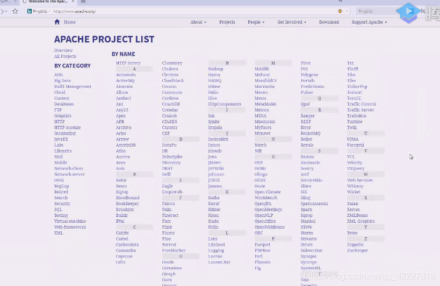Open the About dropdown menu
Screen dimensions: 440x286
(198, 22)
